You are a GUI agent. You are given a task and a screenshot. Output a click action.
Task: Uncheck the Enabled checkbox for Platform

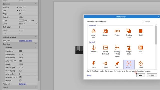point(20,80)
